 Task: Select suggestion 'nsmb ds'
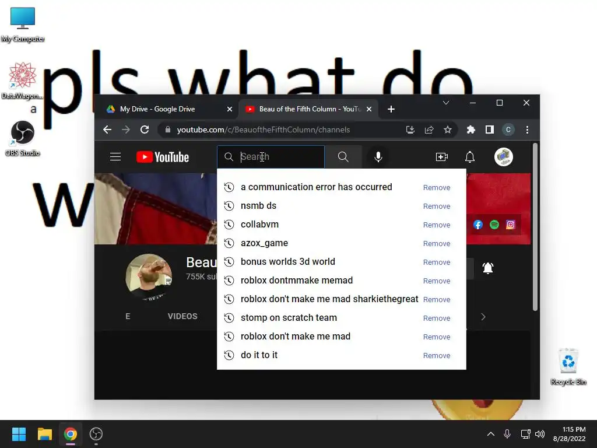coord(258,206)
